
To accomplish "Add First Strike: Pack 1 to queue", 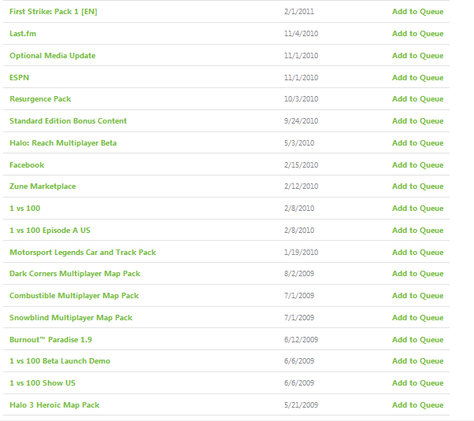I will pyautogui.click(x=418, y=12).
